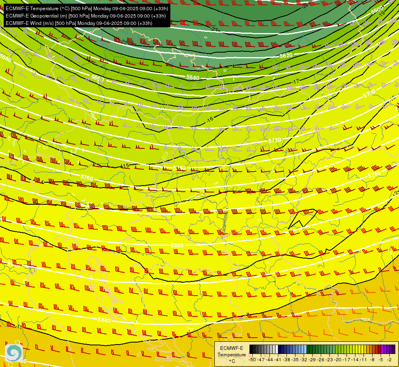The width and height of the screenshot is (399, 367).
Task: Click the -50 legend scale value
Action: coord(252,360)
